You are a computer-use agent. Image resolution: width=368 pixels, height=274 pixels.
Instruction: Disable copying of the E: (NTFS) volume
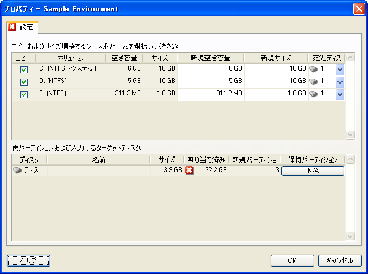tap(24, 94)
